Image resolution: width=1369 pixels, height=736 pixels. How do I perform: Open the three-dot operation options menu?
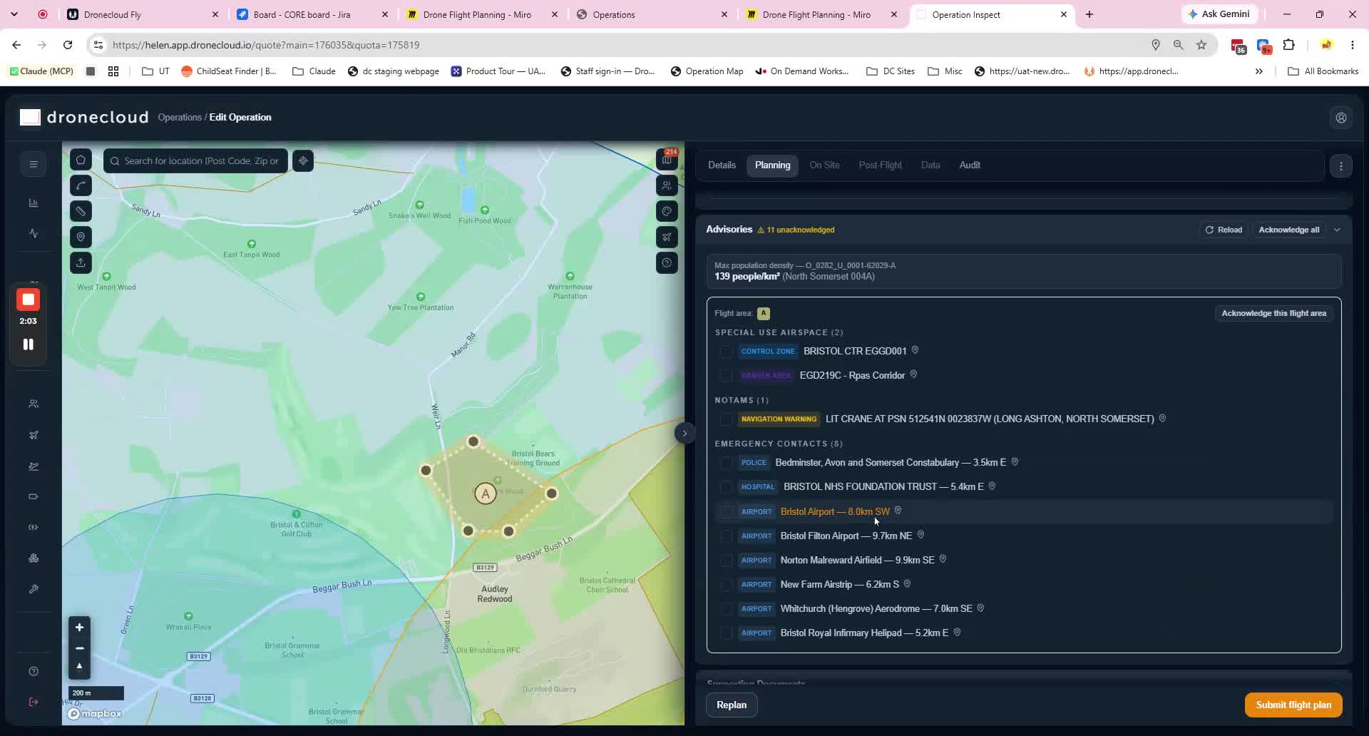point(1341,166)
